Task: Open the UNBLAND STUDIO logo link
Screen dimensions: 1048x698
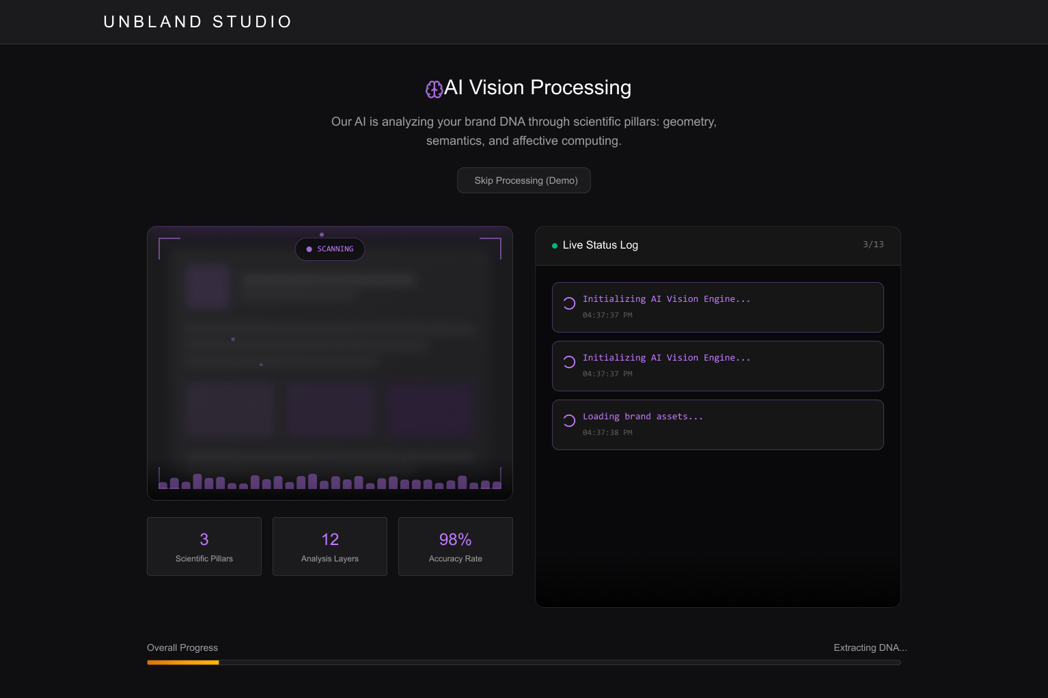Action: pyautogui.click(x=198, y=22)
